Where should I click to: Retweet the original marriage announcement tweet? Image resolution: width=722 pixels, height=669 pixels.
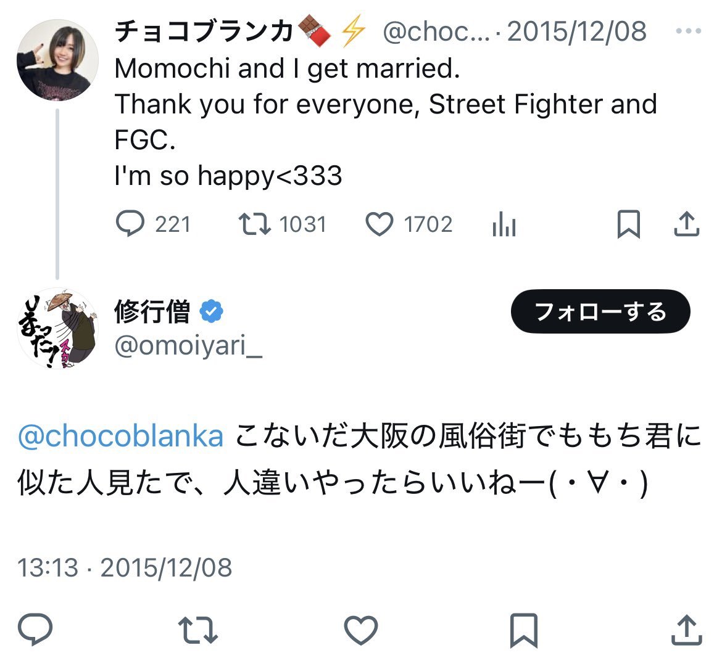pos(254,224)
